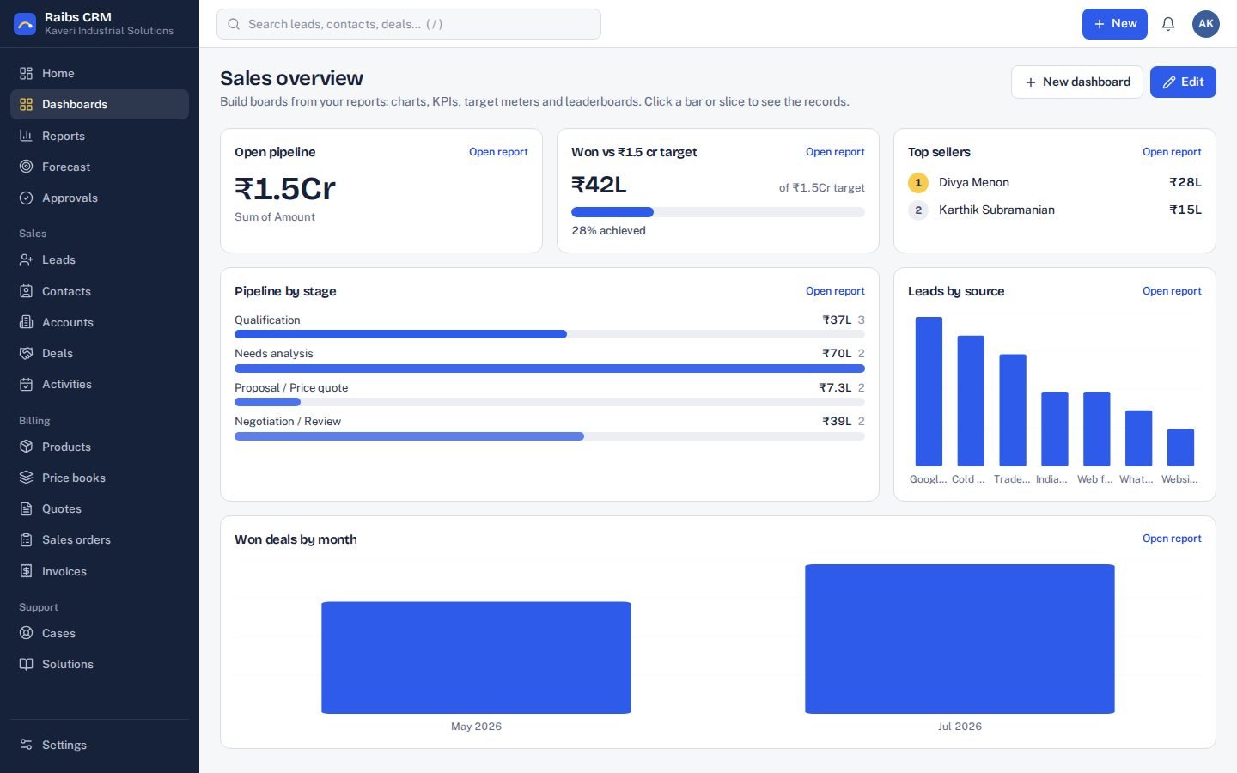Click the Quotes document icon
This screenshot has width=1237, height=773.
[x=27, y=508]
